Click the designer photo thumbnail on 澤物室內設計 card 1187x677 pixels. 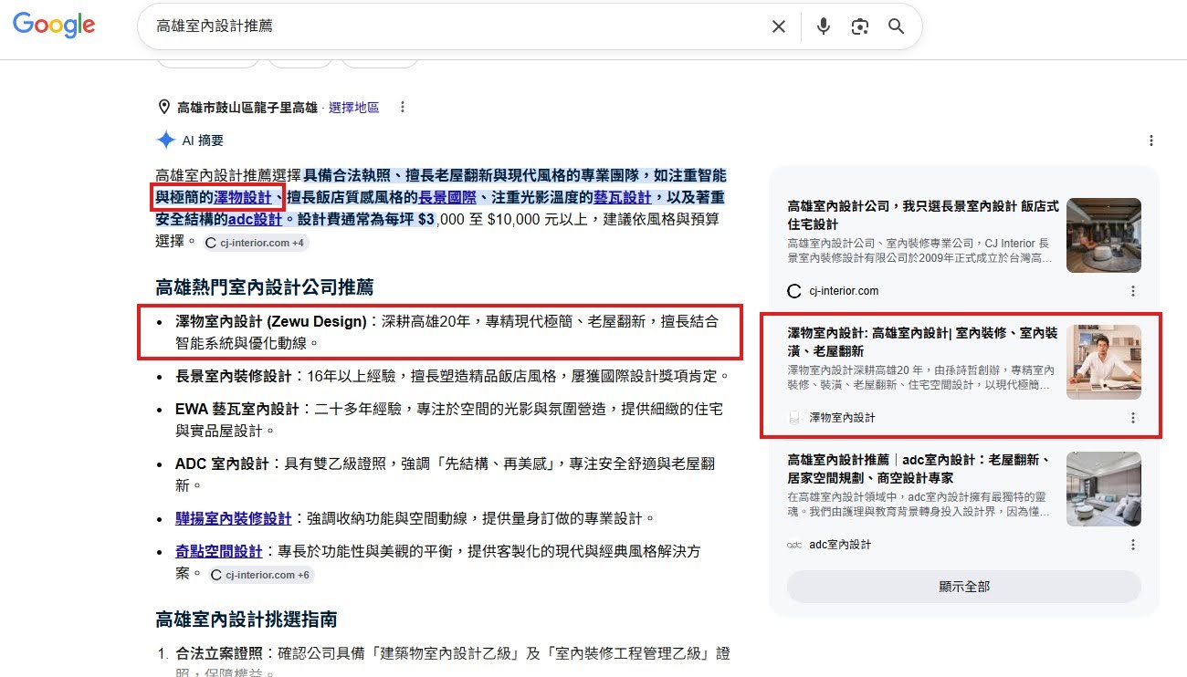click(x=1104, y=362)
